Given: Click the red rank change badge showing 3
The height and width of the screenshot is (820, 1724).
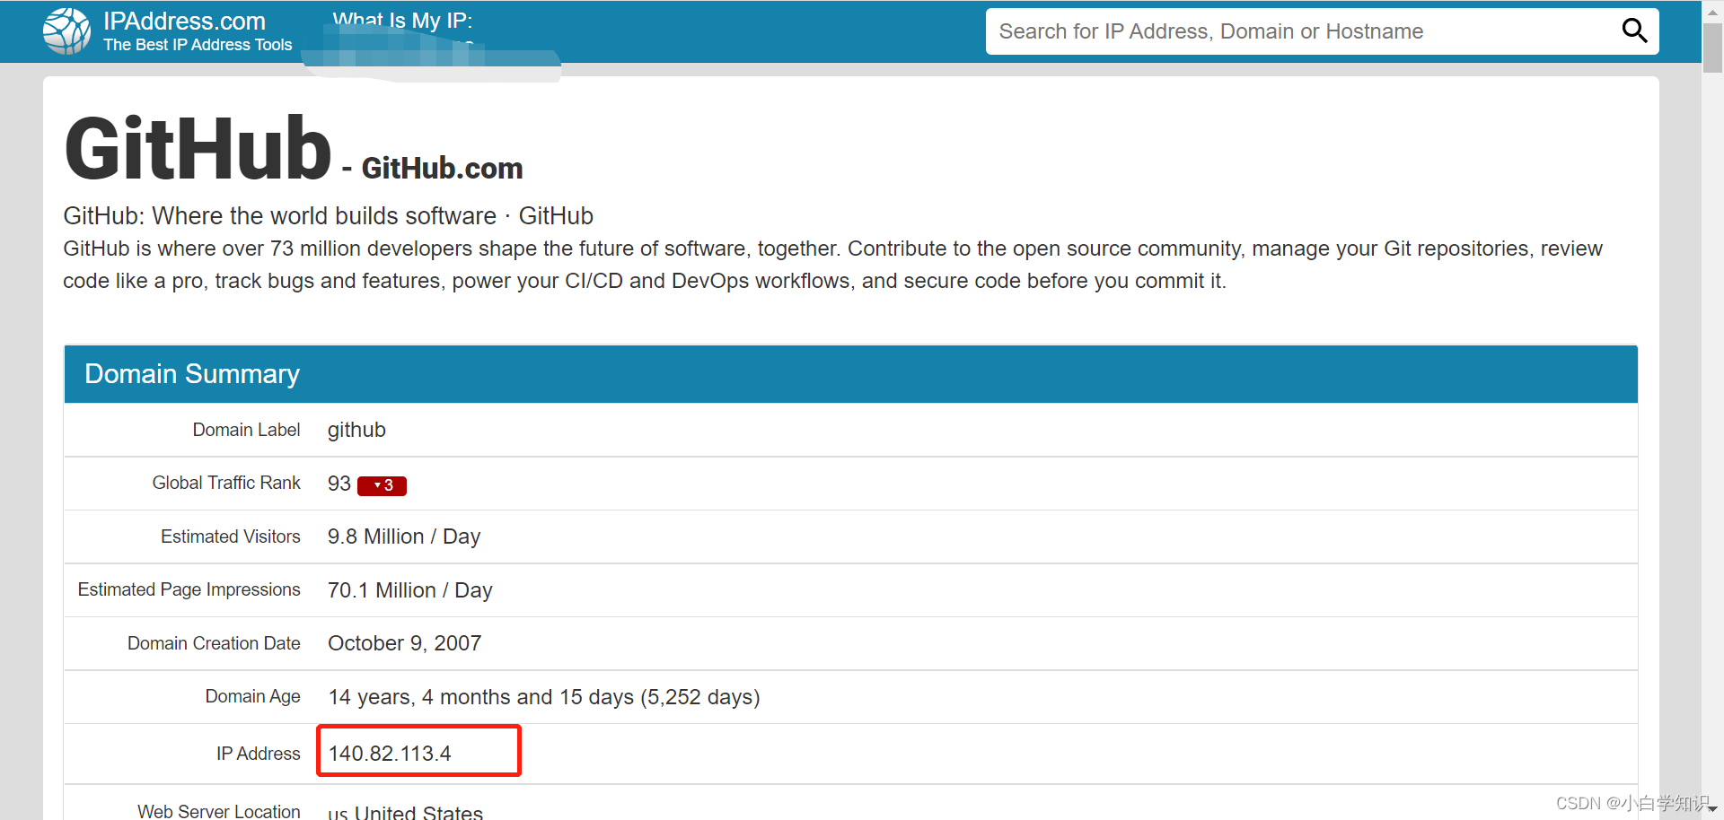Looking at the screenshot, I should pyautogui.click(x=382, y=485).
